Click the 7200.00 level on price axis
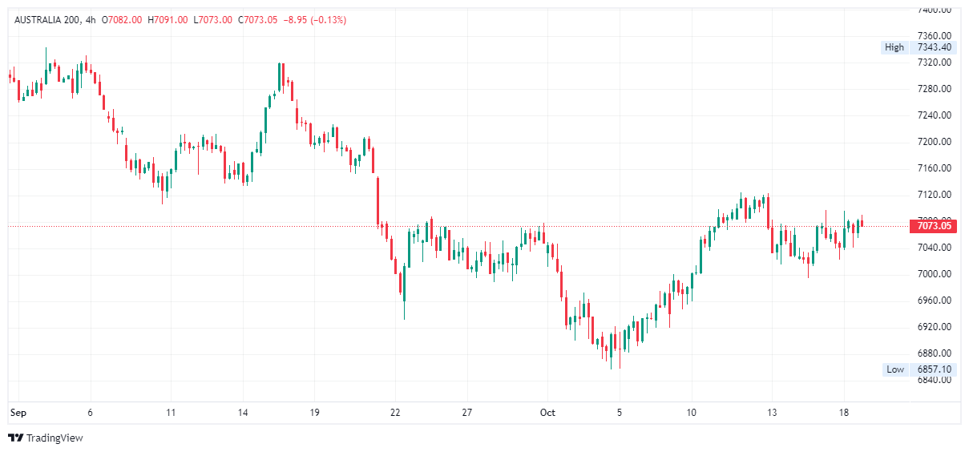969x452 pixels. 934,142
